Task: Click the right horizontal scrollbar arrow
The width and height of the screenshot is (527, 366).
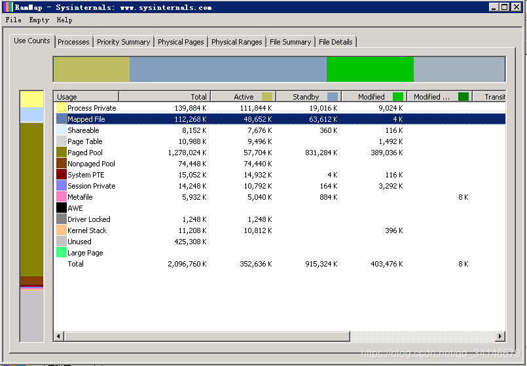Action: 500,336
